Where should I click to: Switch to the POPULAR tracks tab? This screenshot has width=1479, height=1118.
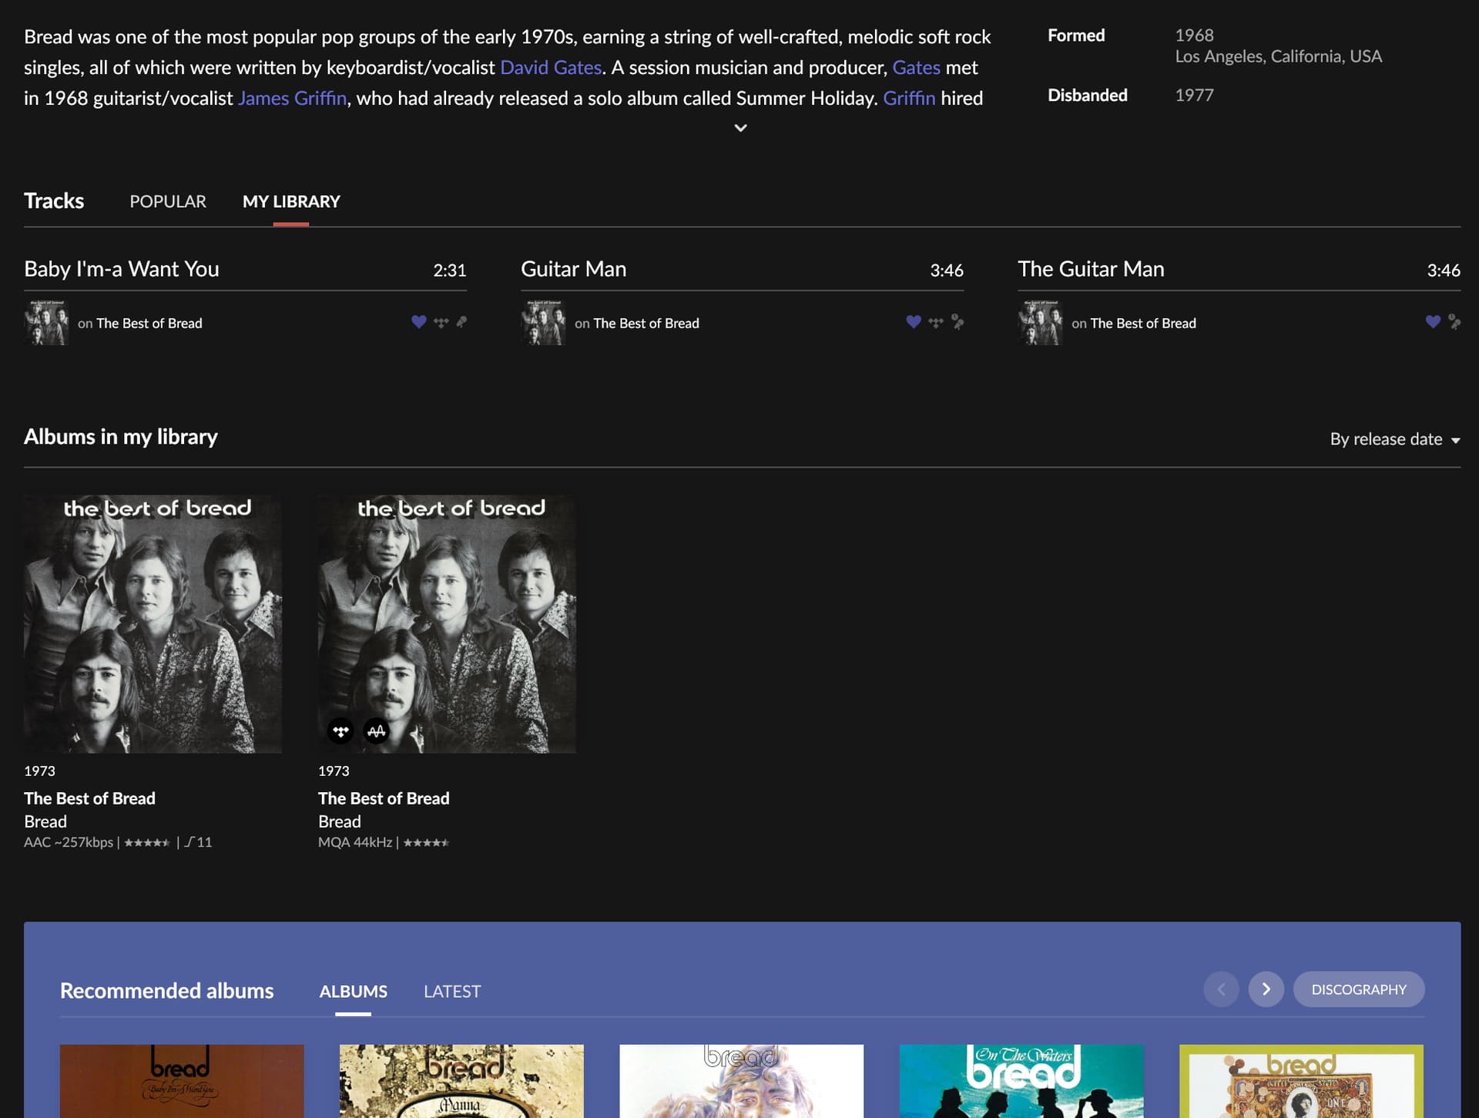pos(168,201)
